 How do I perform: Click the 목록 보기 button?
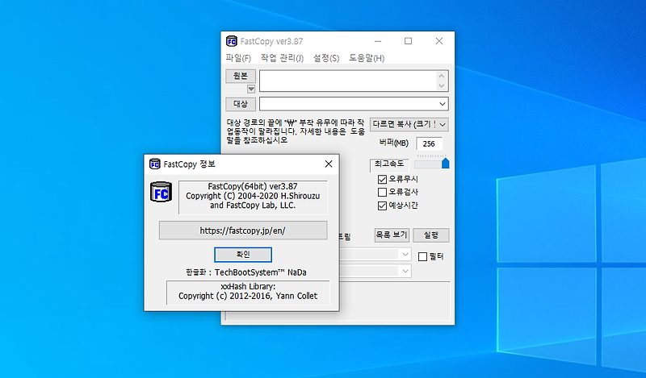(x=392, y=235)
